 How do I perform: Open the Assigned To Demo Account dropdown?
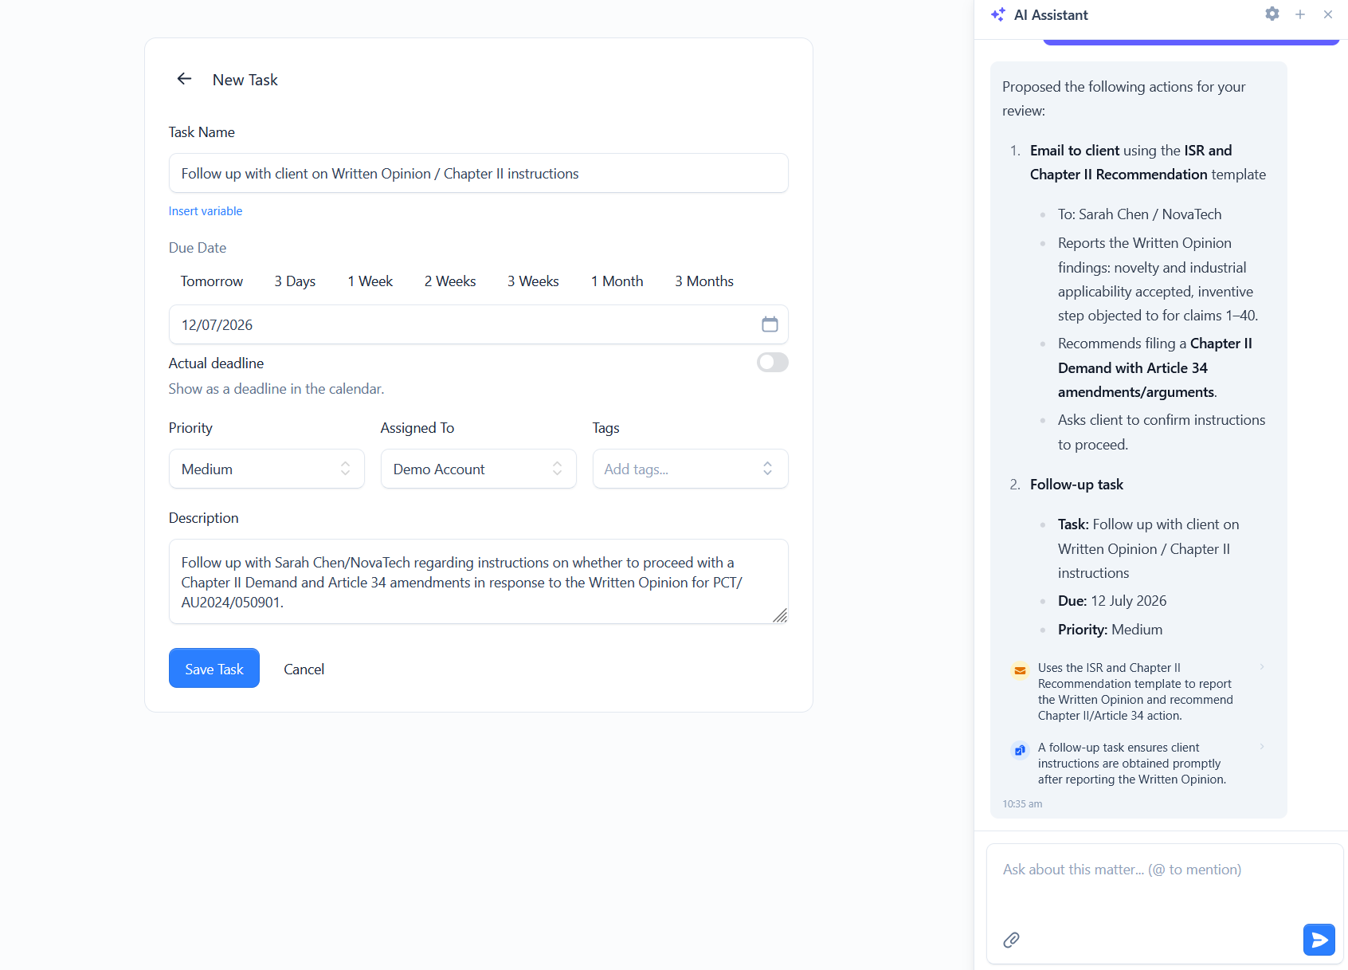pos(479,469)
